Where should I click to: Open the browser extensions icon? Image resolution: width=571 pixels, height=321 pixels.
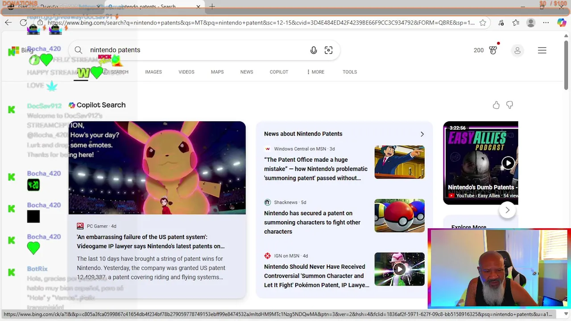pyautogui.click(x=501, y=23)
